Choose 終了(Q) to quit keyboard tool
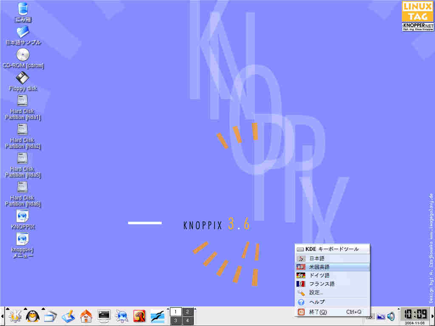Screen dimensions: 435x326 332,312
